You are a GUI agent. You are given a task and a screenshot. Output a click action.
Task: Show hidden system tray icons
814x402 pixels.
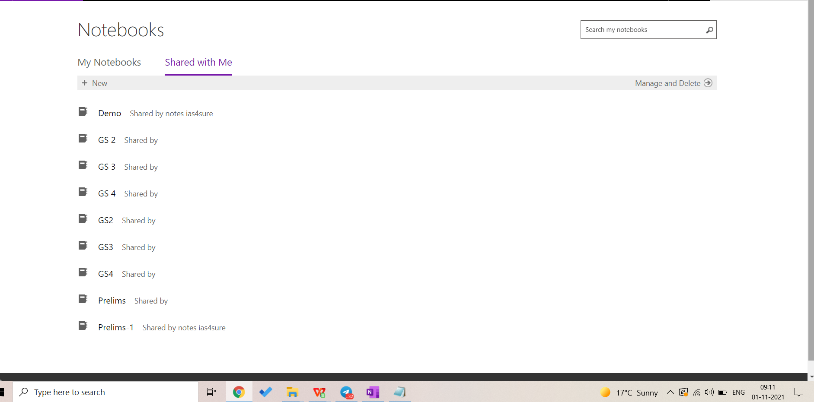point(670,392)
